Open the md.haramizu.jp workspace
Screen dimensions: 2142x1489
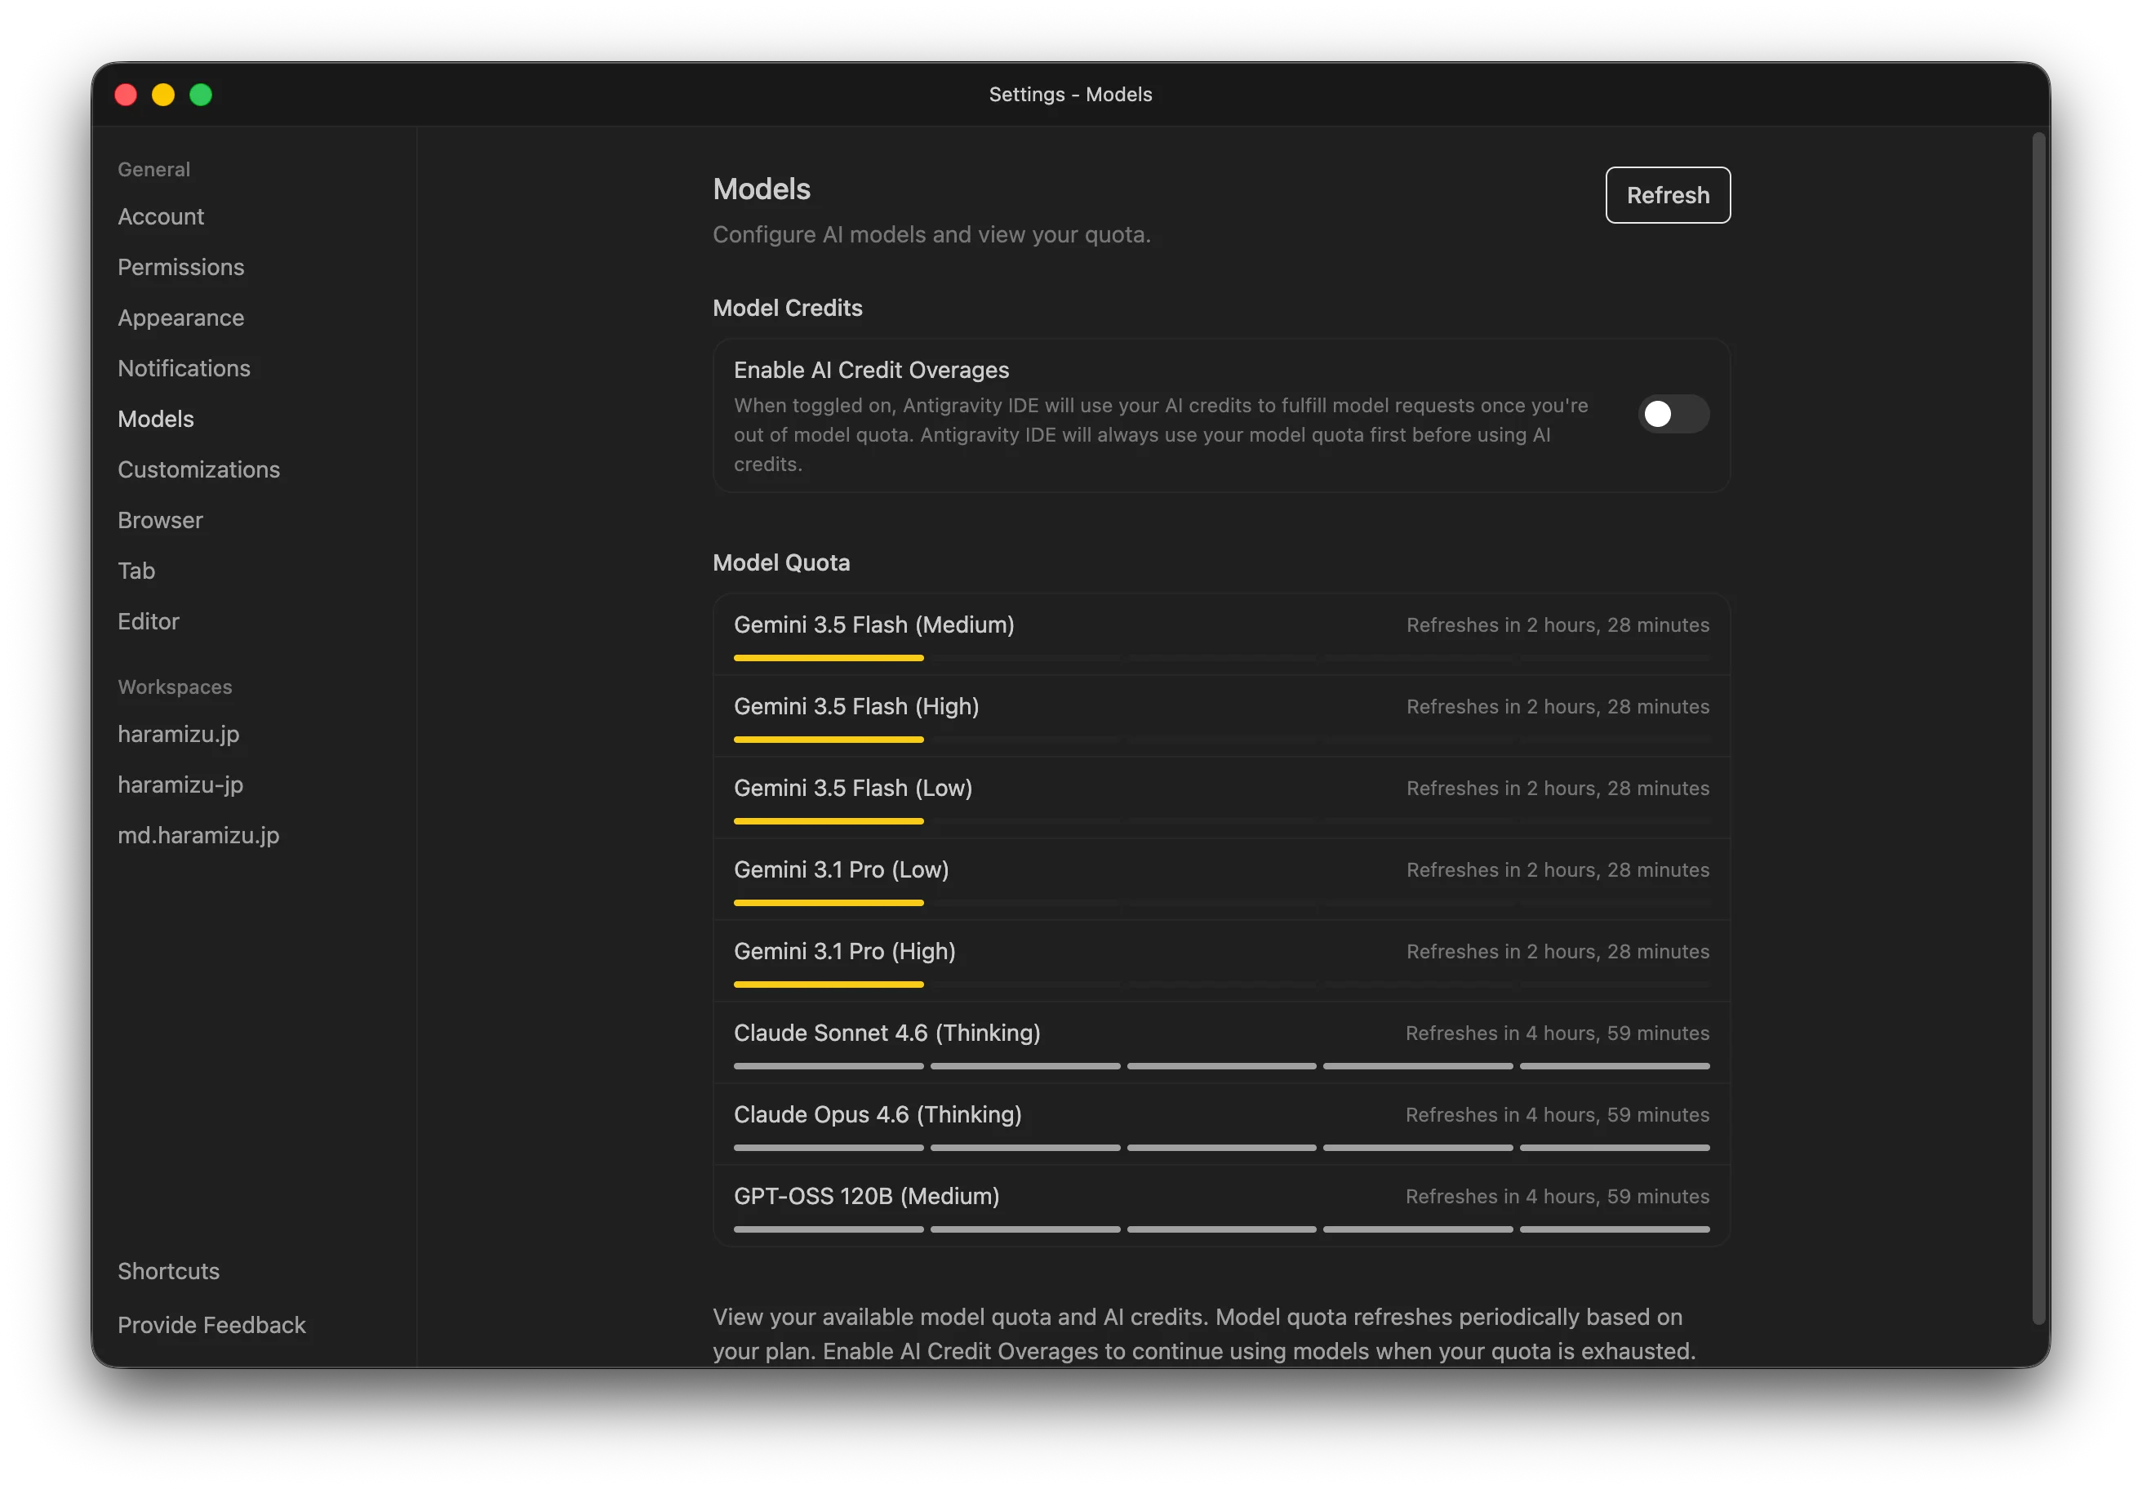(198, 835)
